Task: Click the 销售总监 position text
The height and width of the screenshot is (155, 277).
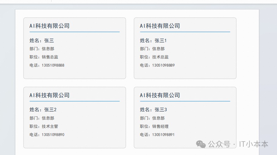Action: point(50,57)
